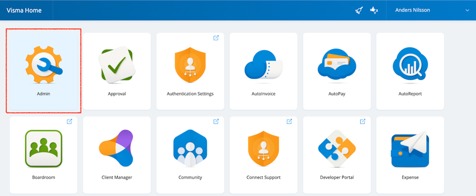
Task: Click the thumbs-up feedback icon in header
Action: tap(374, 10)
